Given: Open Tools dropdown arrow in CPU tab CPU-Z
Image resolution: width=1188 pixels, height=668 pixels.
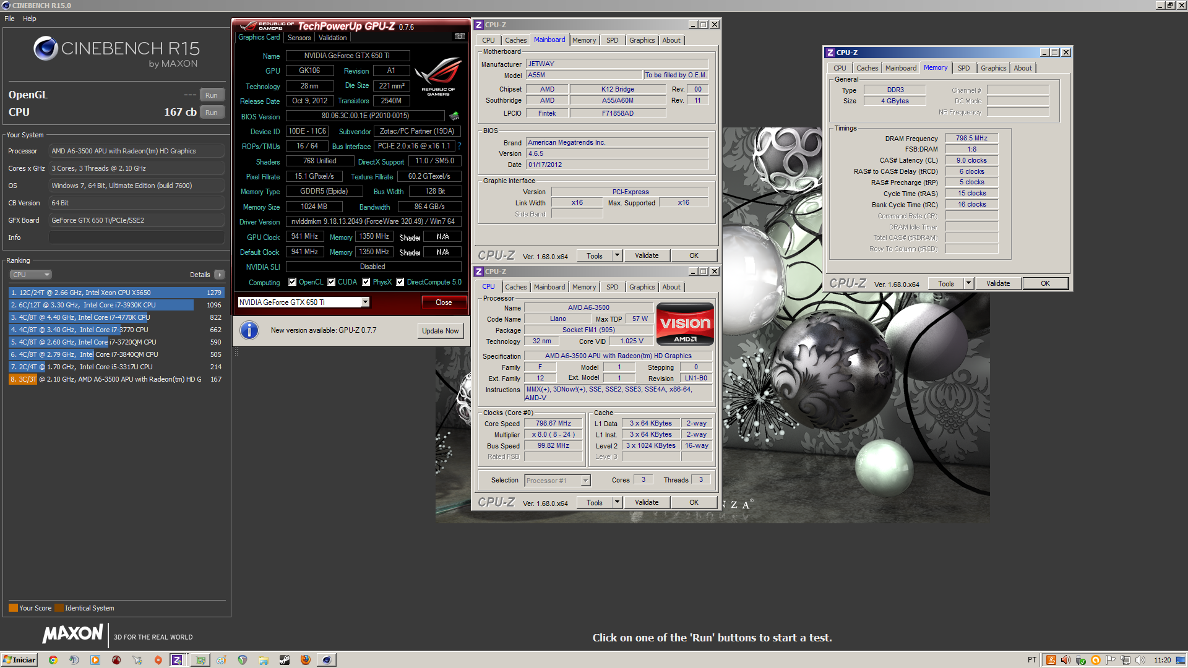Looking at the screenshot, I should click(x=617, y=502).
